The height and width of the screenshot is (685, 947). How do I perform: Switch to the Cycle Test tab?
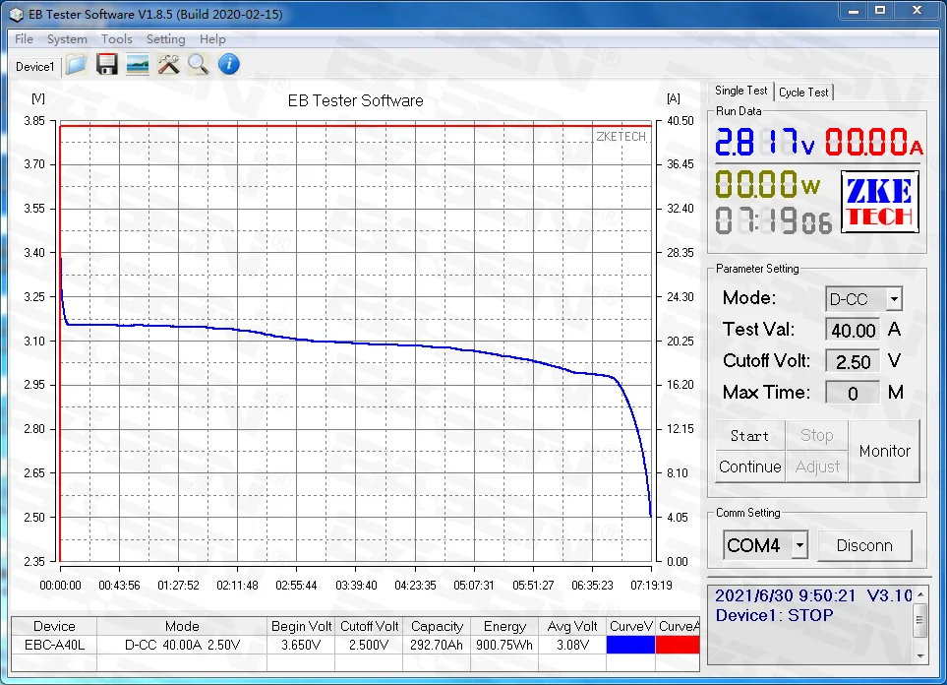[x=803, y=92]
